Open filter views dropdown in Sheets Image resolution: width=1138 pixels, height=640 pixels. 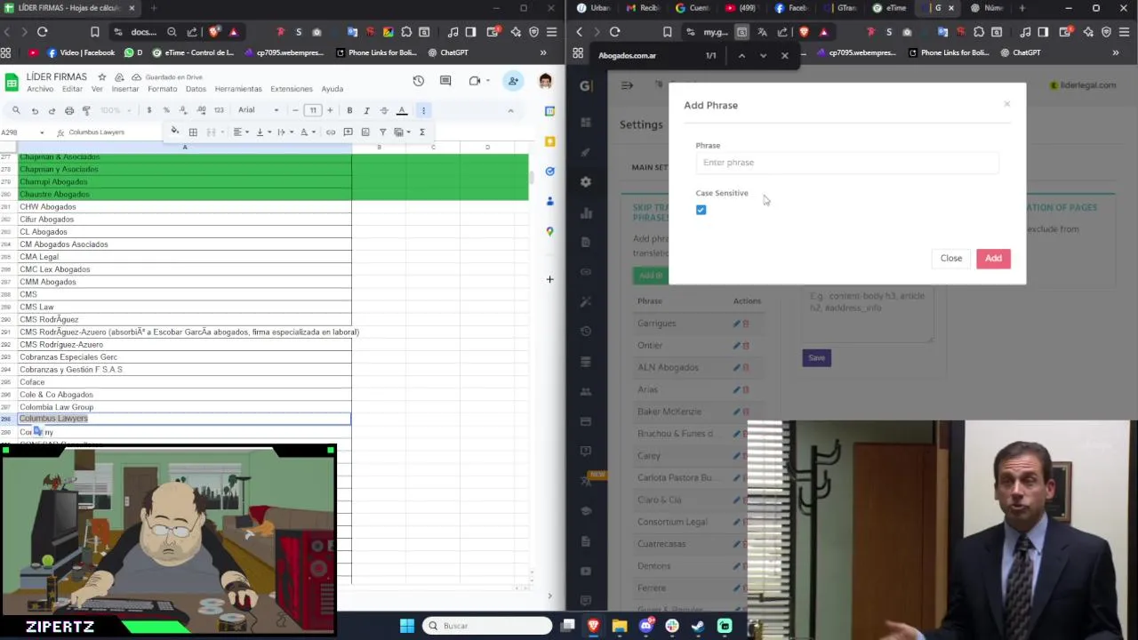402,132
